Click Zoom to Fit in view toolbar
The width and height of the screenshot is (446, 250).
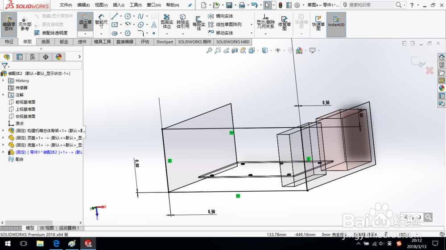tap(209, 51)
